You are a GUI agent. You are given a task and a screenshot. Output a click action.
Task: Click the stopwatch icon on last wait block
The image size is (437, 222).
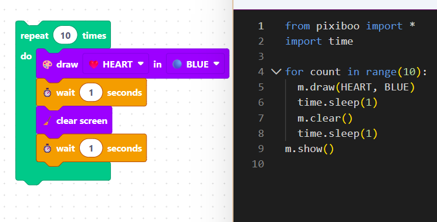click(x=48, y=149)
